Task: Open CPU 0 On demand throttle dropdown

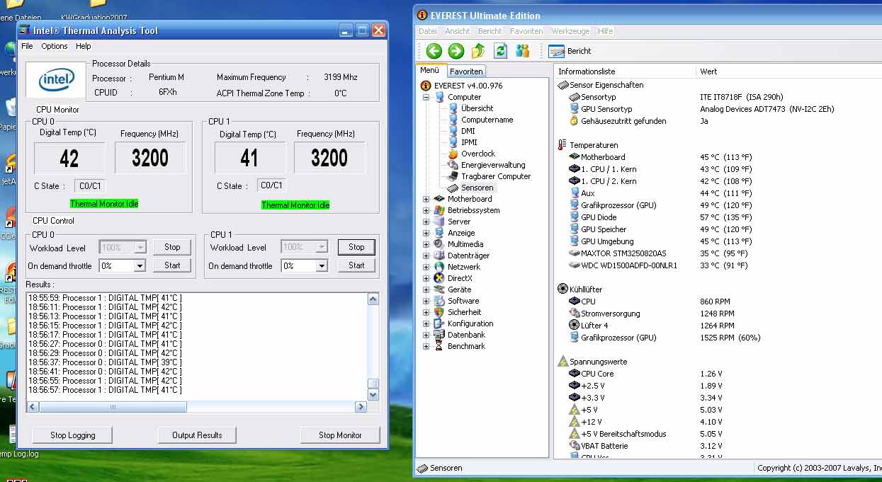Action: (x=140, y=266)
